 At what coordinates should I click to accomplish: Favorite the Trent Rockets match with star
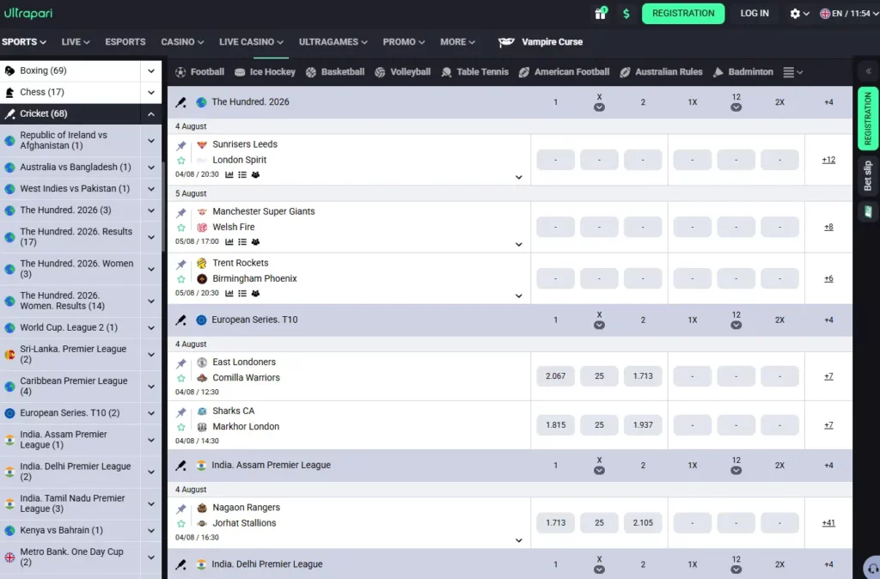(x=181, y=279)
